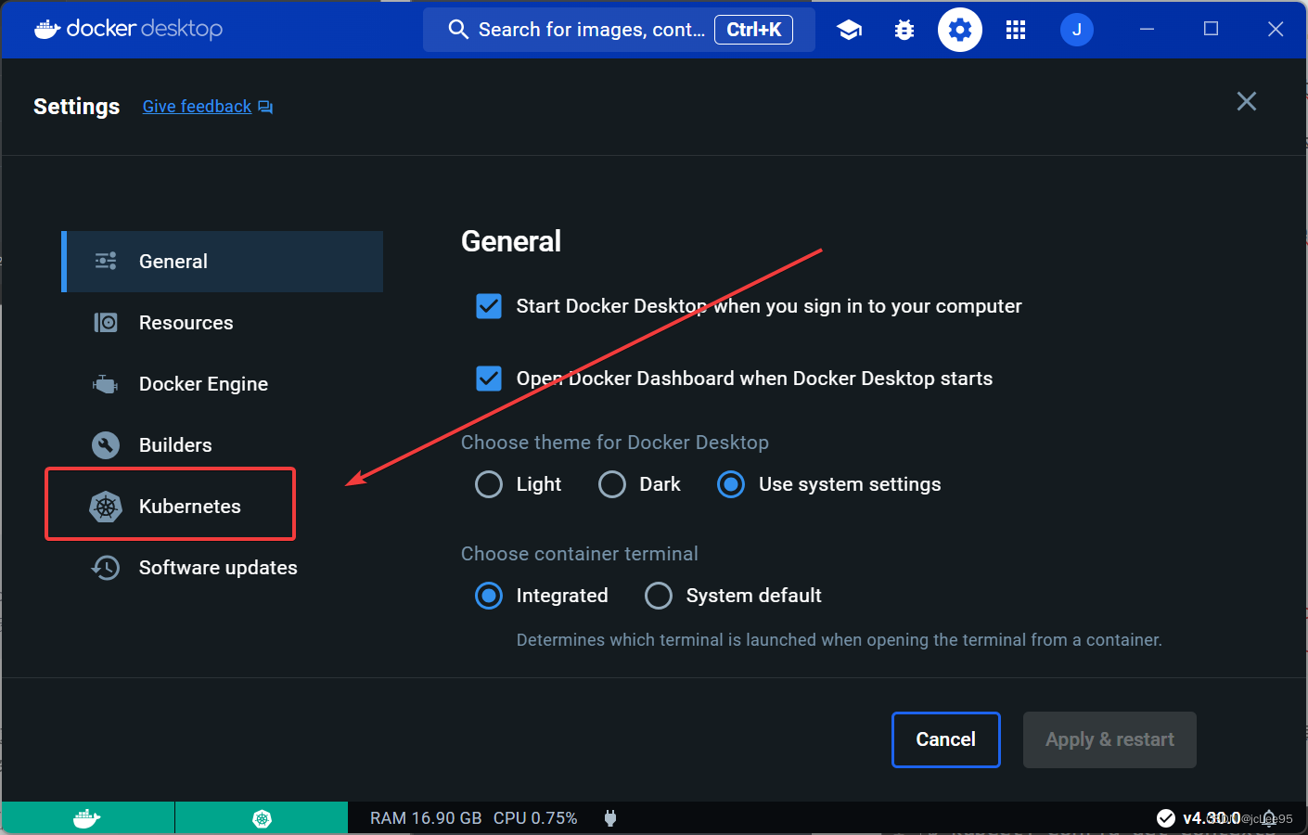Open the user avatar menu
Image resolution: width=1308 pixels, height=835 pixels.
[1076, 29]
